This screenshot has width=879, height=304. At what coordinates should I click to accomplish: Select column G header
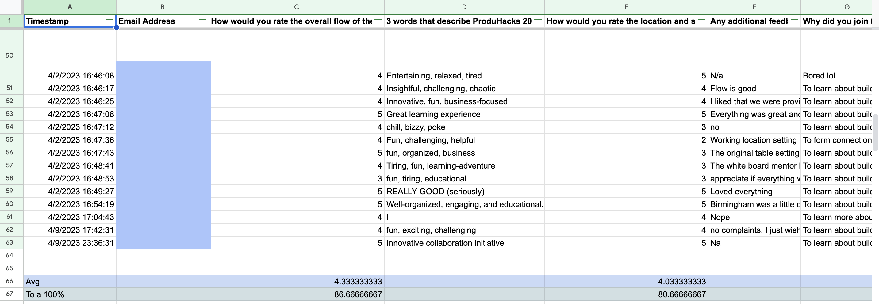coord(836,7)
